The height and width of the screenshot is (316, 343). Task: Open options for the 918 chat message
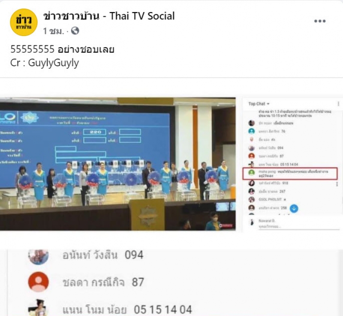click(337, 184)
